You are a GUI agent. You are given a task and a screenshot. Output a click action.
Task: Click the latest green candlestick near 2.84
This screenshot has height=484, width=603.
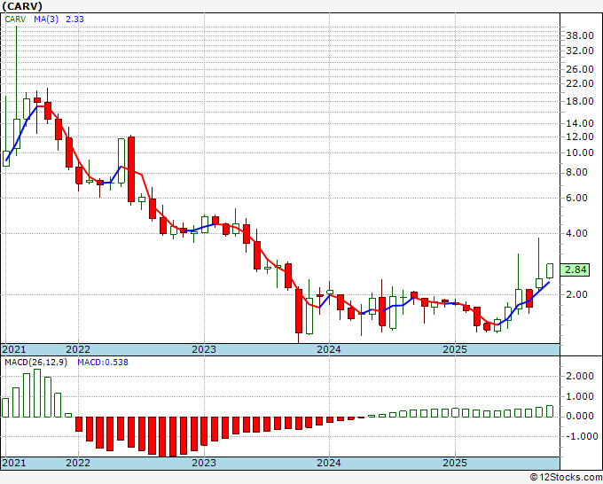[550, 270]
